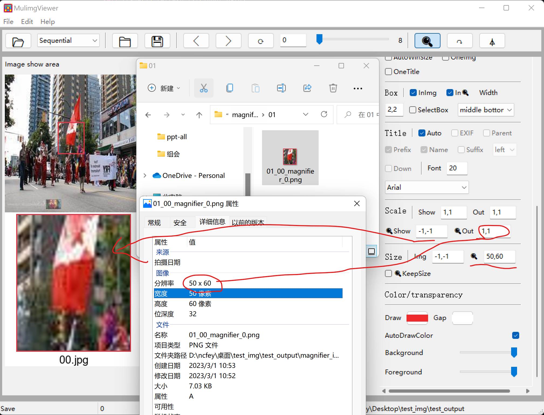Click the 新建 button in Explorer
The height and width of the screenshot is (415, 544).
point(164,88)
